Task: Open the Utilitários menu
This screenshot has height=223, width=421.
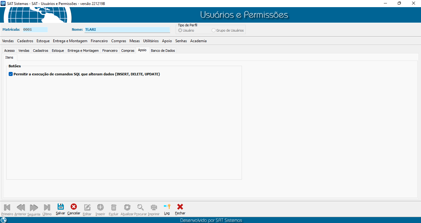Action: [151, 41]
